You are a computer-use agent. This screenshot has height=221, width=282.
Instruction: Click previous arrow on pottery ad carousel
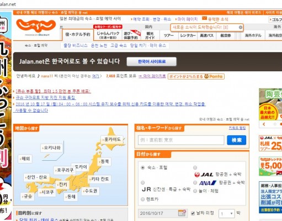pos(264,124)
